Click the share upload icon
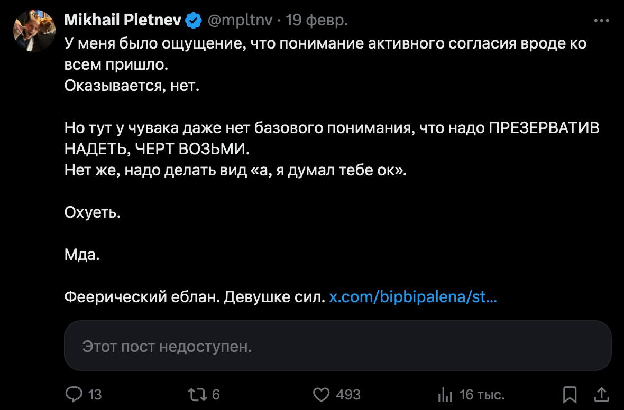624x410 pixels. click(601, 394)
